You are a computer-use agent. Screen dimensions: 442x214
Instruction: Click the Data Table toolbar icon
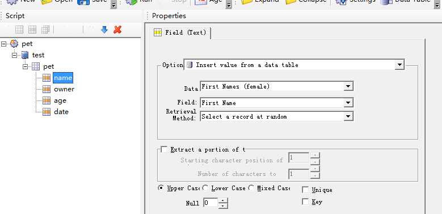point(386,2)
